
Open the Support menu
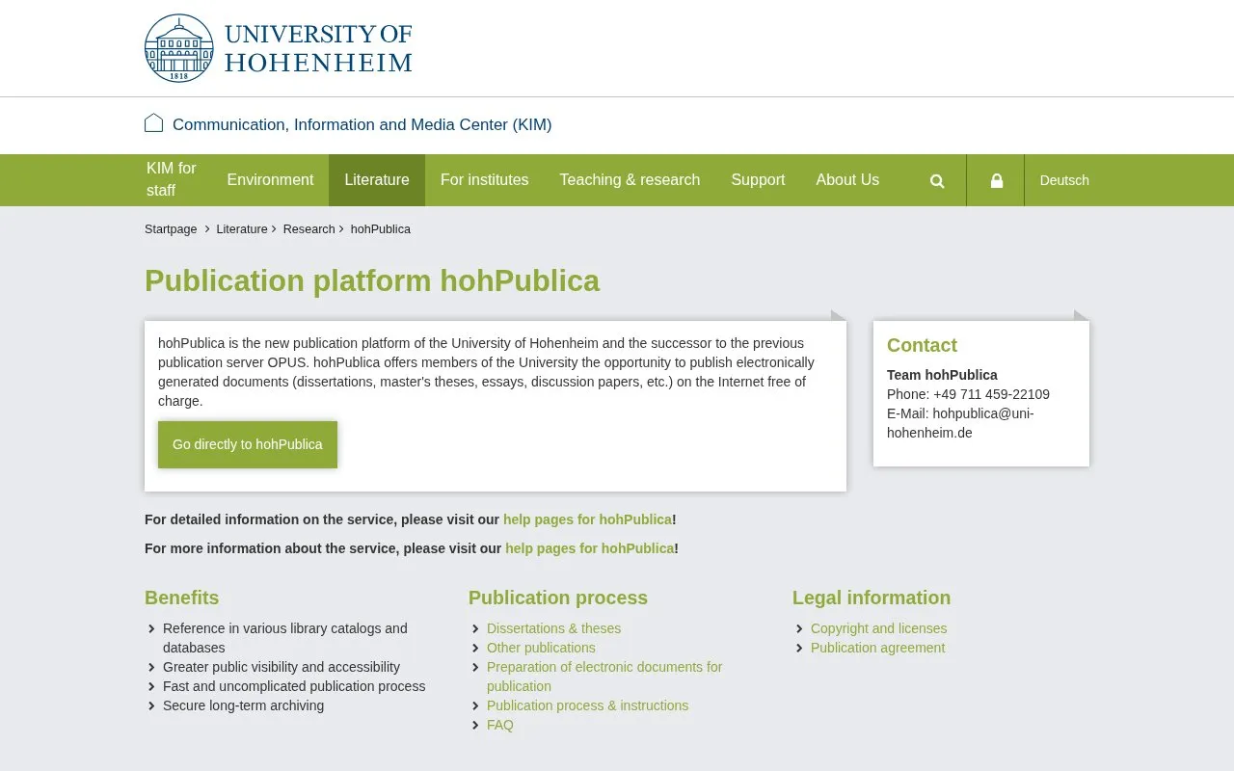coord(758,180)
